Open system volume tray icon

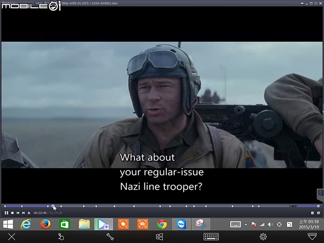[x=270, y=224]
